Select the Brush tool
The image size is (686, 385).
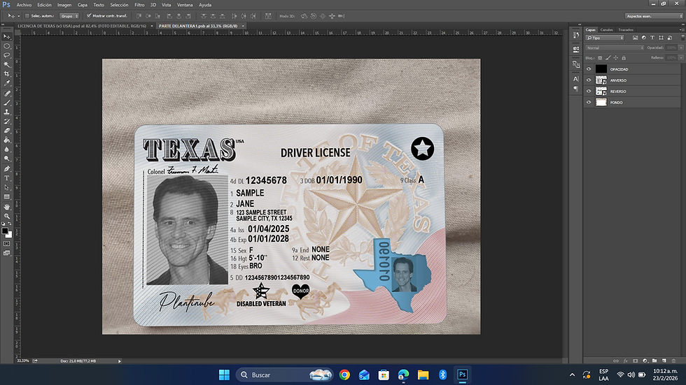click(x=6, y=103)
